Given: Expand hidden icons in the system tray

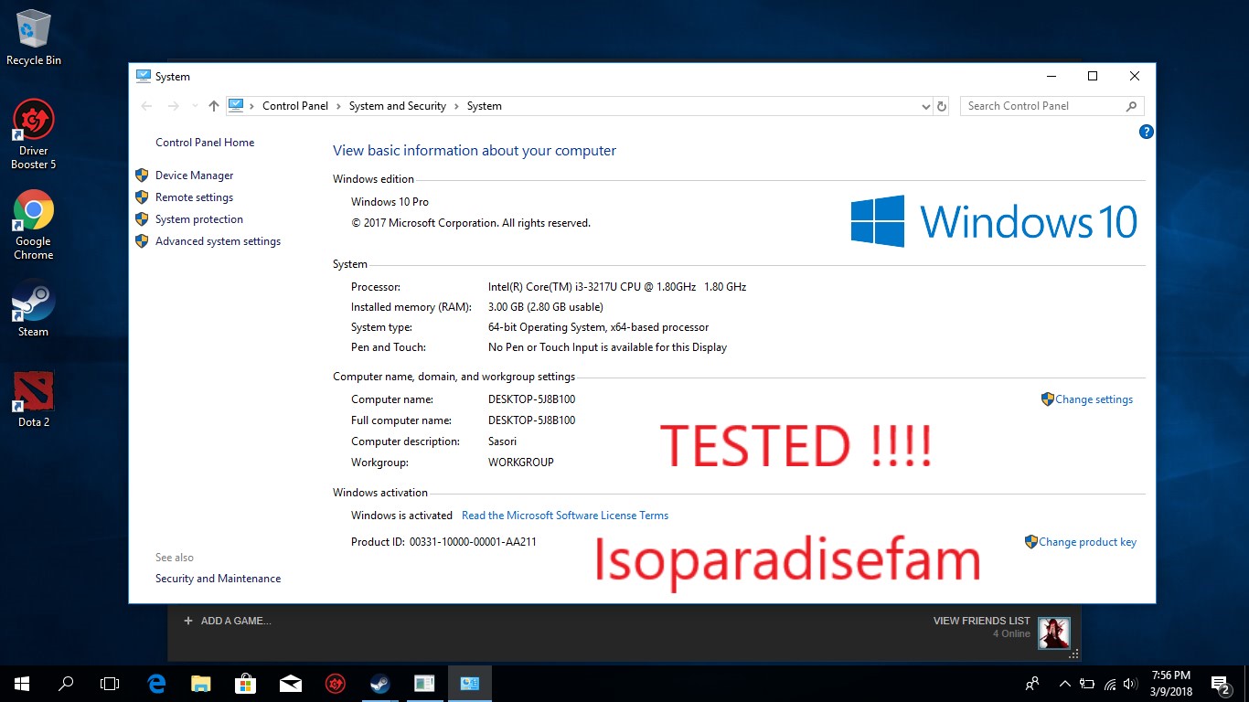Looking at the screenshot, I should tap(1063, 683).
